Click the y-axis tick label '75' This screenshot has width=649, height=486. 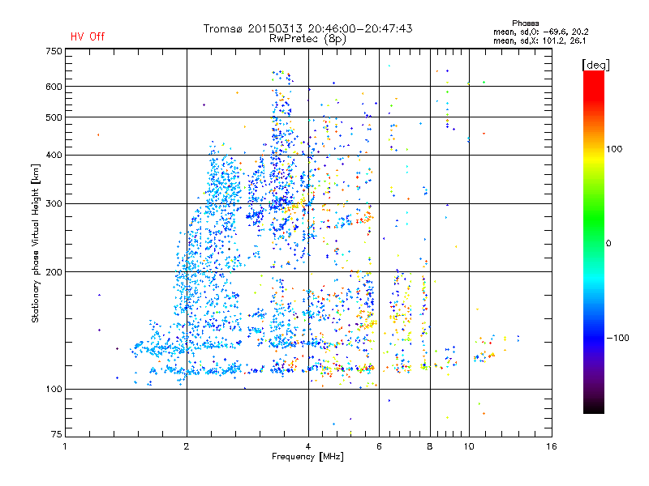point(57,434)
